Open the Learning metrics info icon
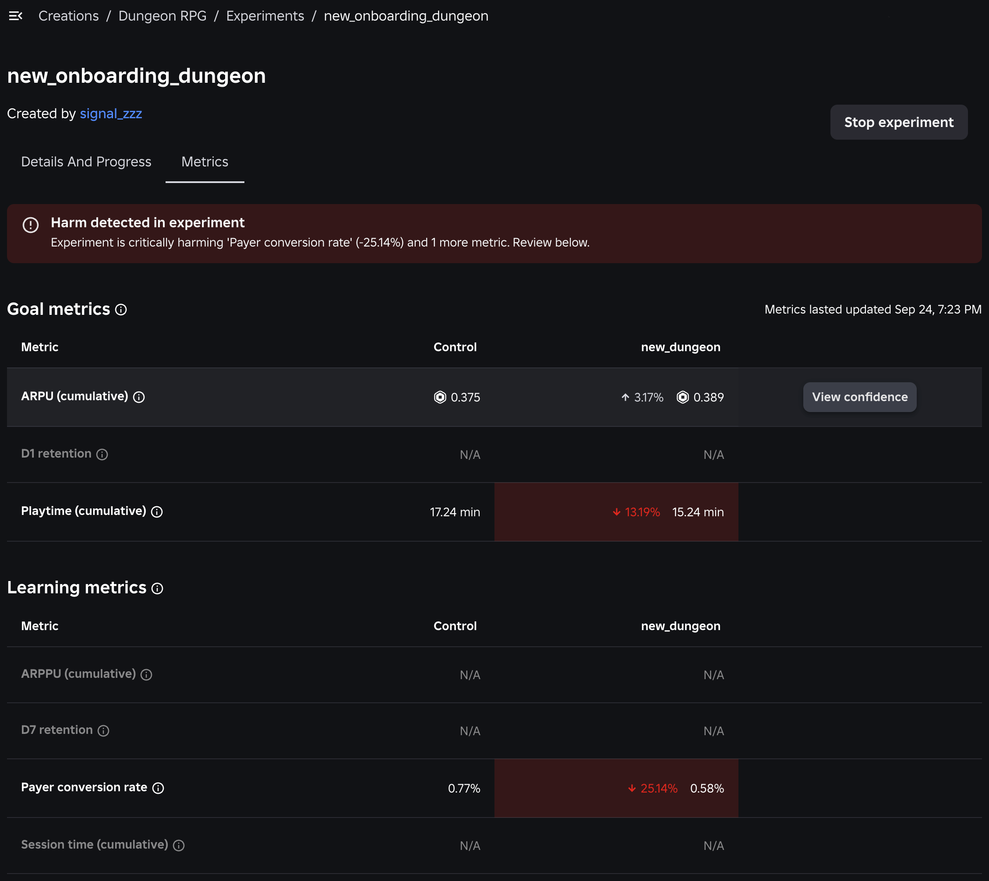Screen dimensions: 989x881 click(x=157, y=589)
